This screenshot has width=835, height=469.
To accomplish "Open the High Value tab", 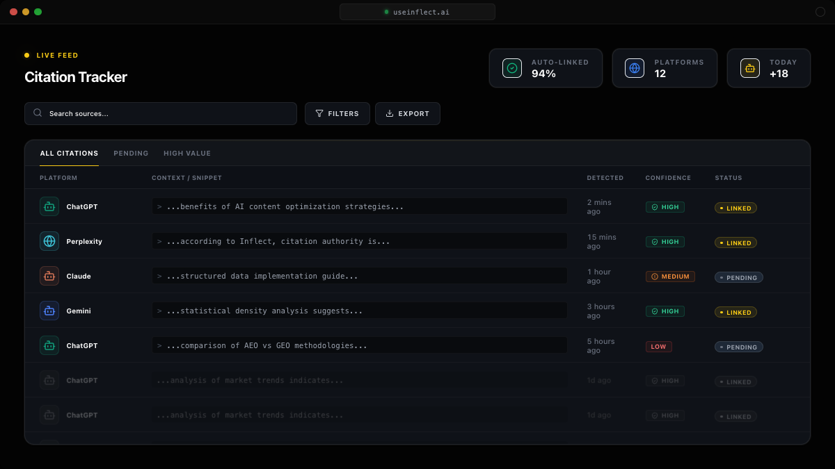I will coord(187,154).
